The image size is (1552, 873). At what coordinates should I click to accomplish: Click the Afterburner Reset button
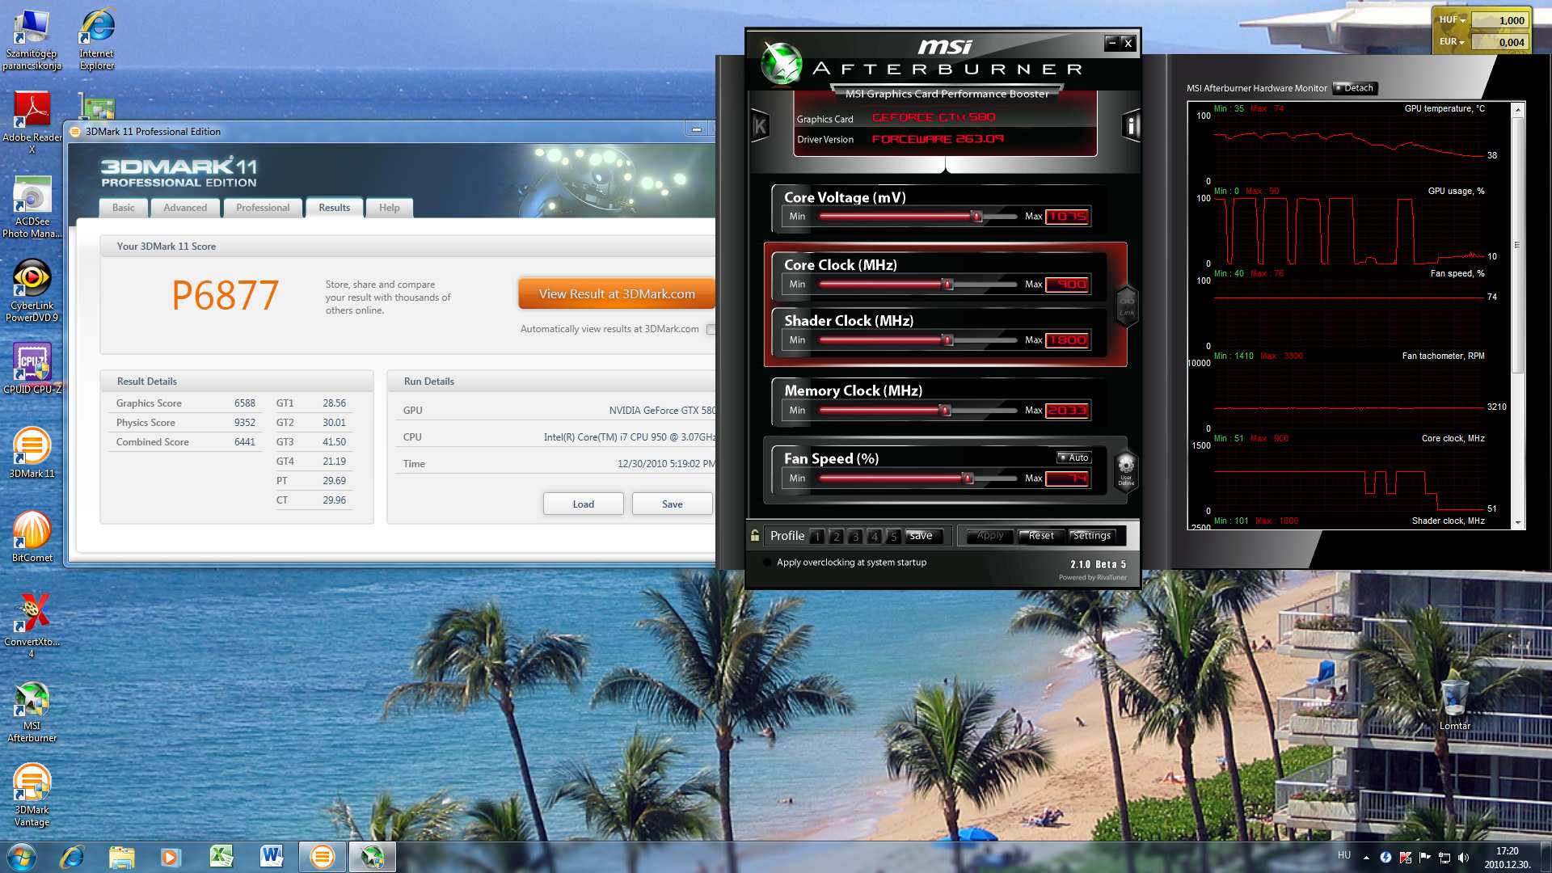tap(1040, 535)
